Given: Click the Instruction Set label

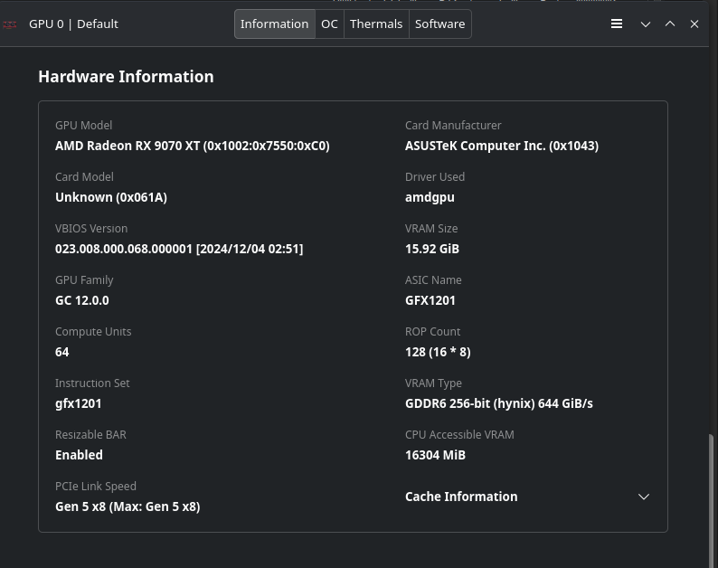Looking at the screenshot, I should coord(92,383).
